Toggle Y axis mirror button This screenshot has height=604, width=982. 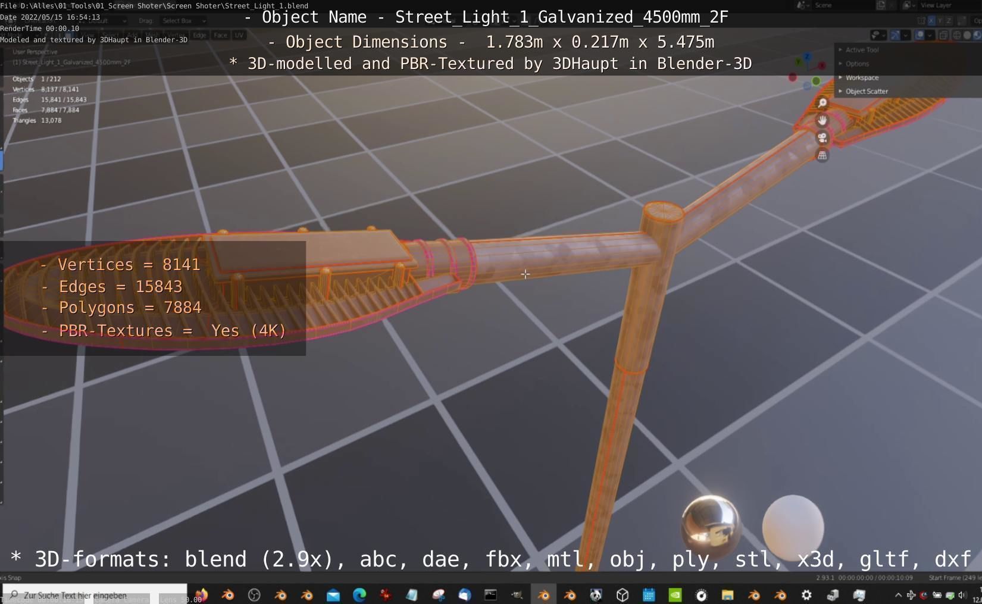click(x=940, y=21)
